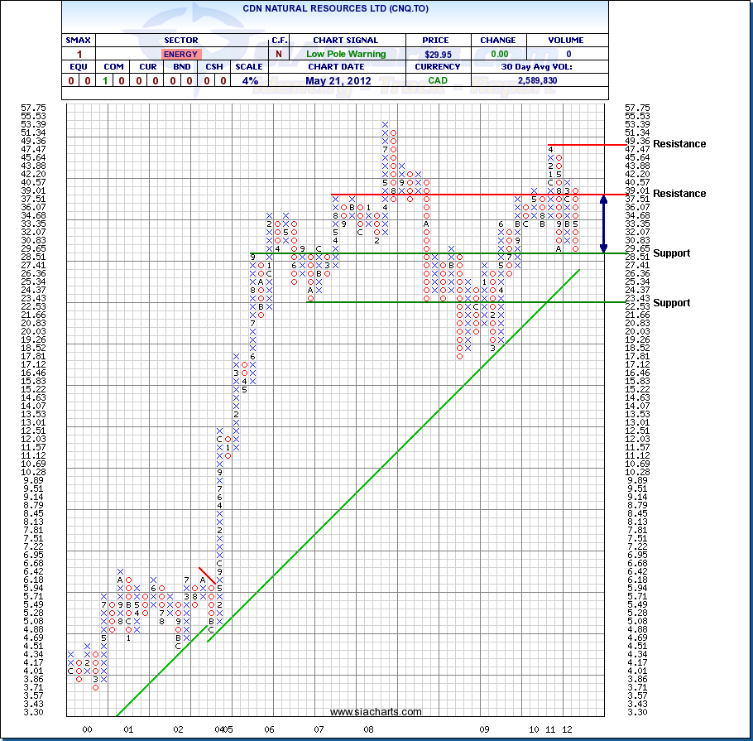The image size is (753, 741).
Task: Click the CHANGE value 0.00
Action: click(497, 54)
